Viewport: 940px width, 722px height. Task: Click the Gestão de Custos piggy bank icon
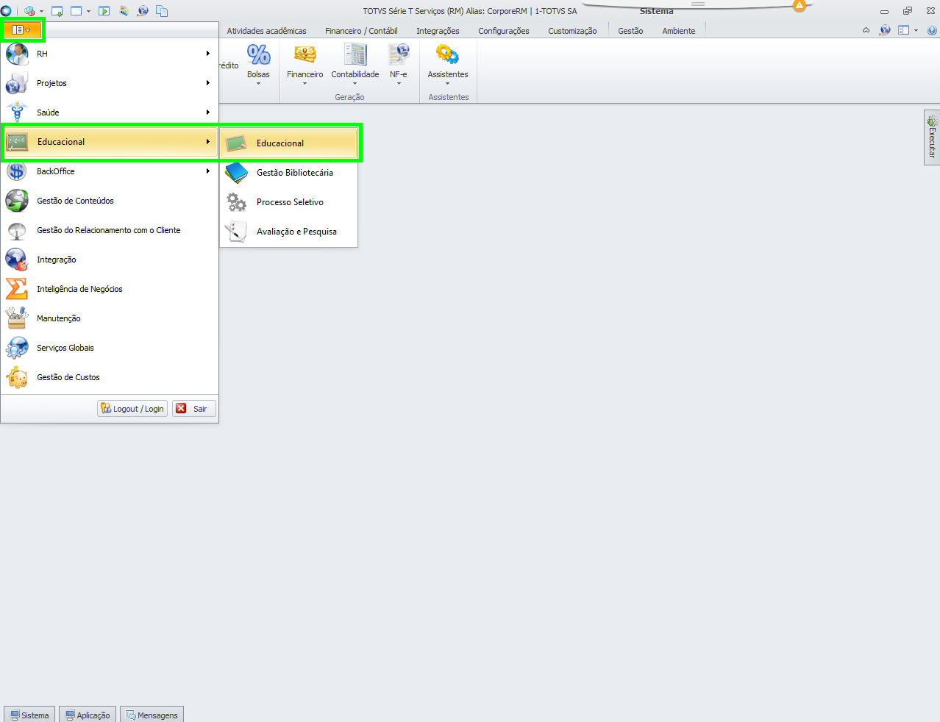(x=17, y=377)
